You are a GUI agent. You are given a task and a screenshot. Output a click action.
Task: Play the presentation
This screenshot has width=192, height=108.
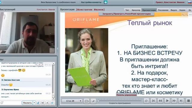(167, 101)
